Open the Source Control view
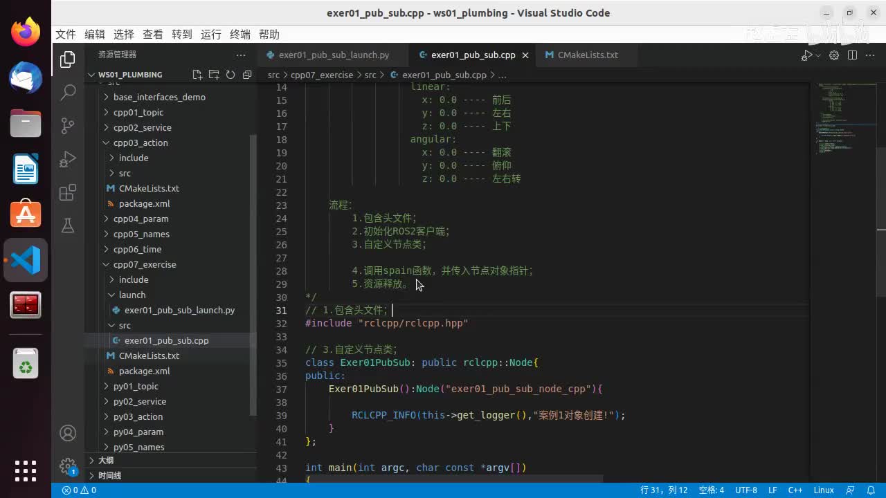This screenshot has height=498, width=886. point(68,126)
